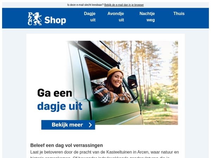Click the forest trees in the hero image

tap(152, 67)
